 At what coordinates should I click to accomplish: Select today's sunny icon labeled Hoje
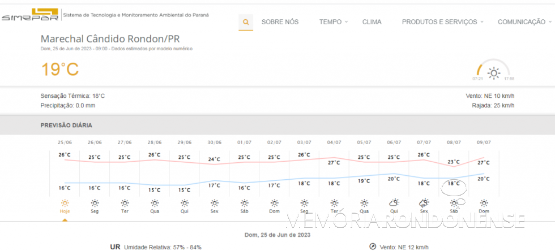[x=65, y=203]
